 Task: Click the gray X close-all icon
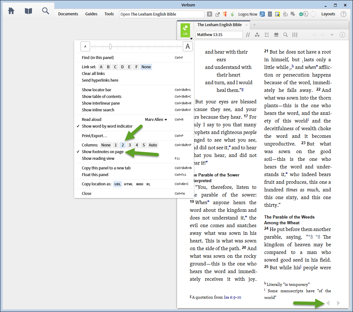coord(210,14)
